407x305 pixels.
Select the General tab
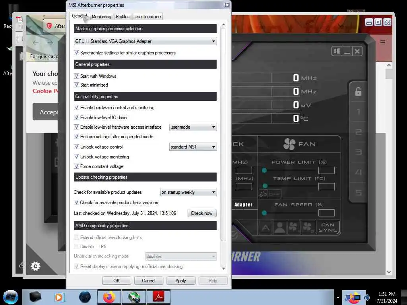(x=79, y=16)
